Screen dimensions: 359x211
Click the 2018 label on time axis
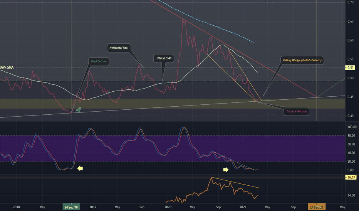(x=16, y=207)
